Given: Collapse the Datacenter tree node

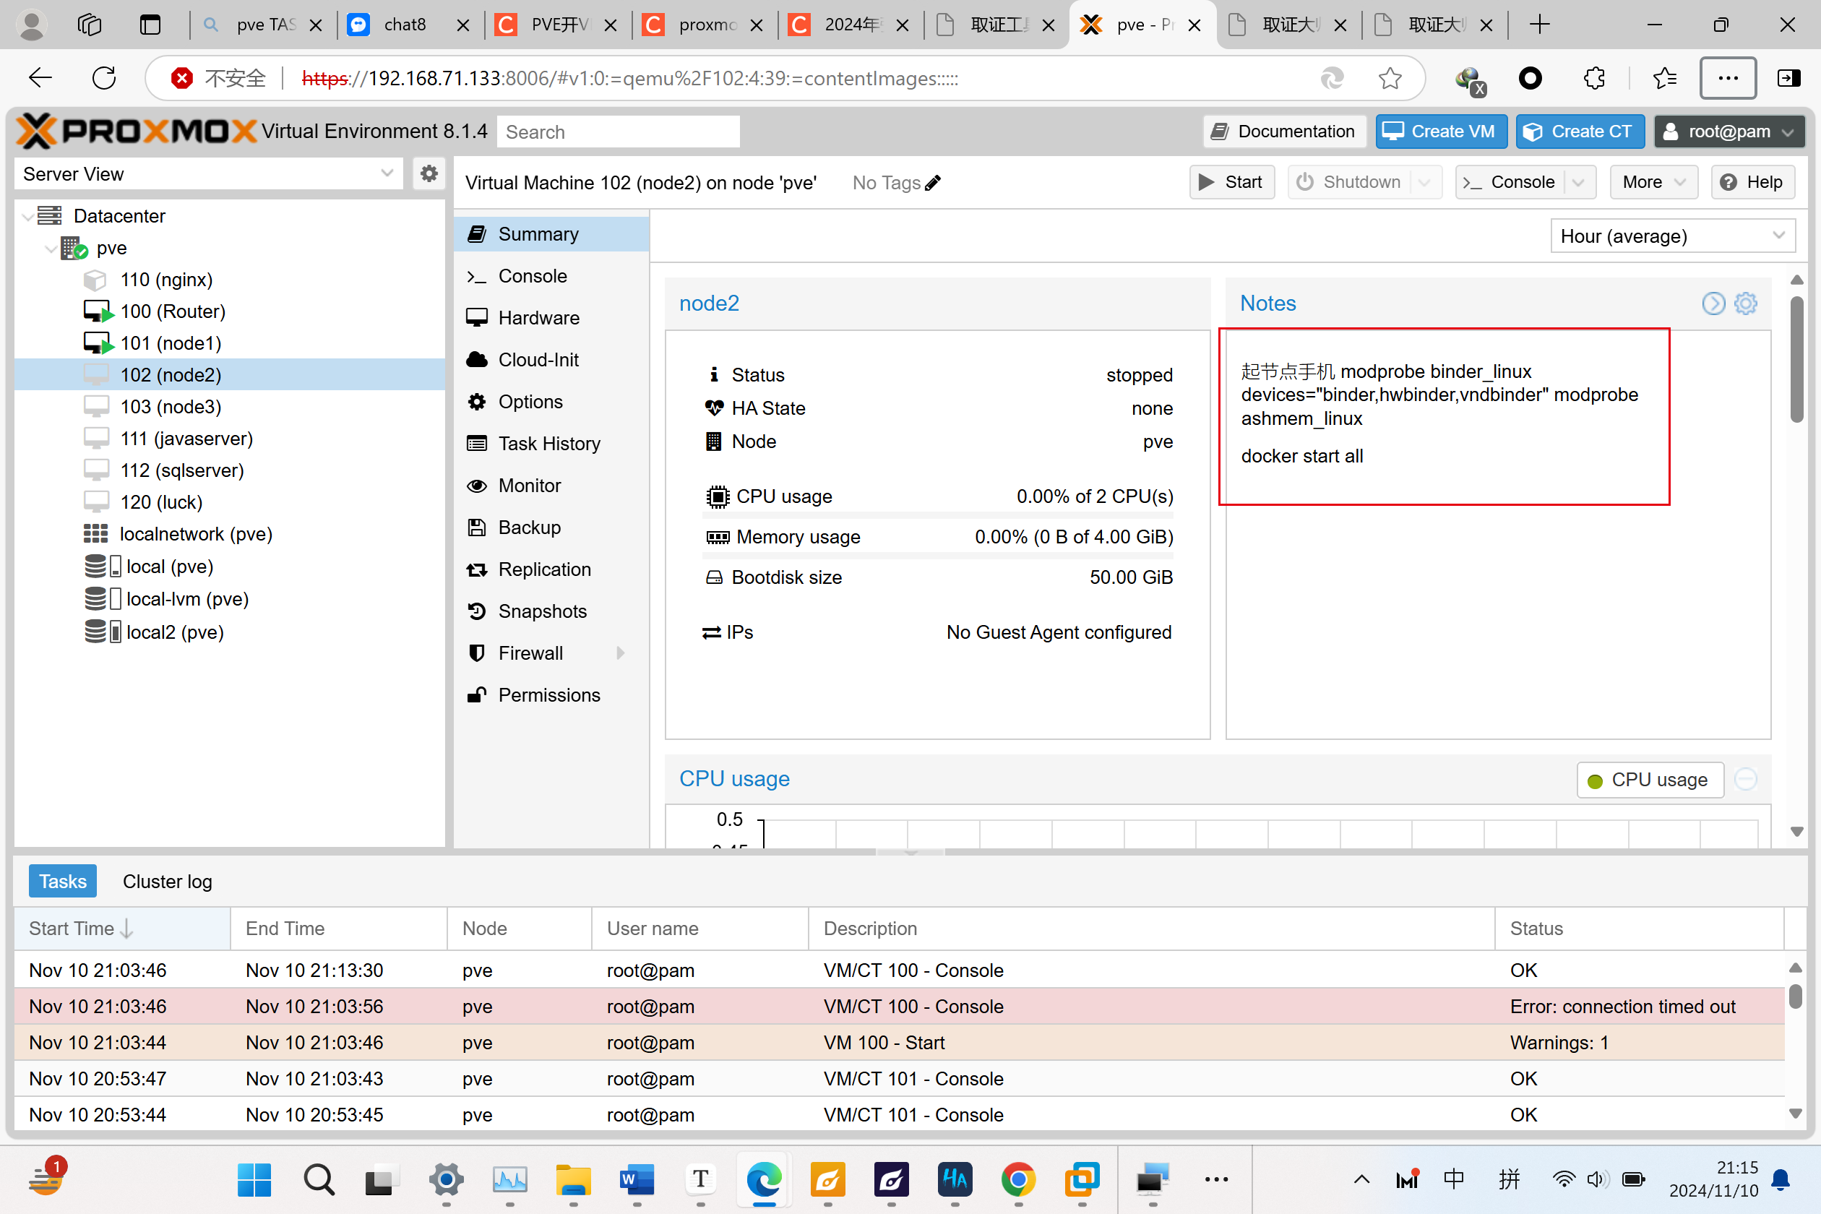Looking at the screenshot, I should tap(28, 216).
